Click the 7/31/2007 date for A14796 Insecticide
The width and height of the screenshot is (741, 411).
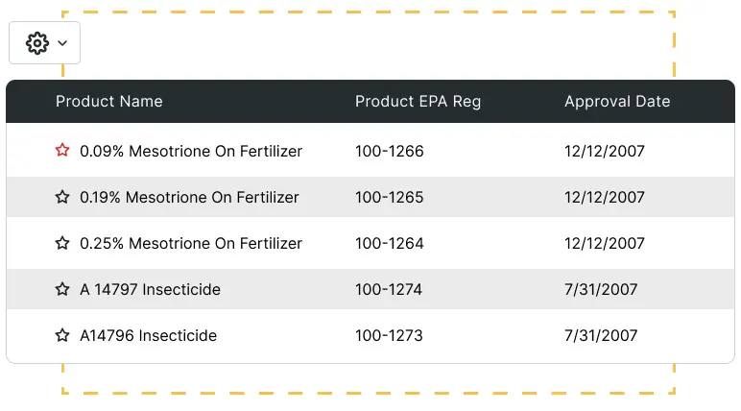click(x=601, y=335)
